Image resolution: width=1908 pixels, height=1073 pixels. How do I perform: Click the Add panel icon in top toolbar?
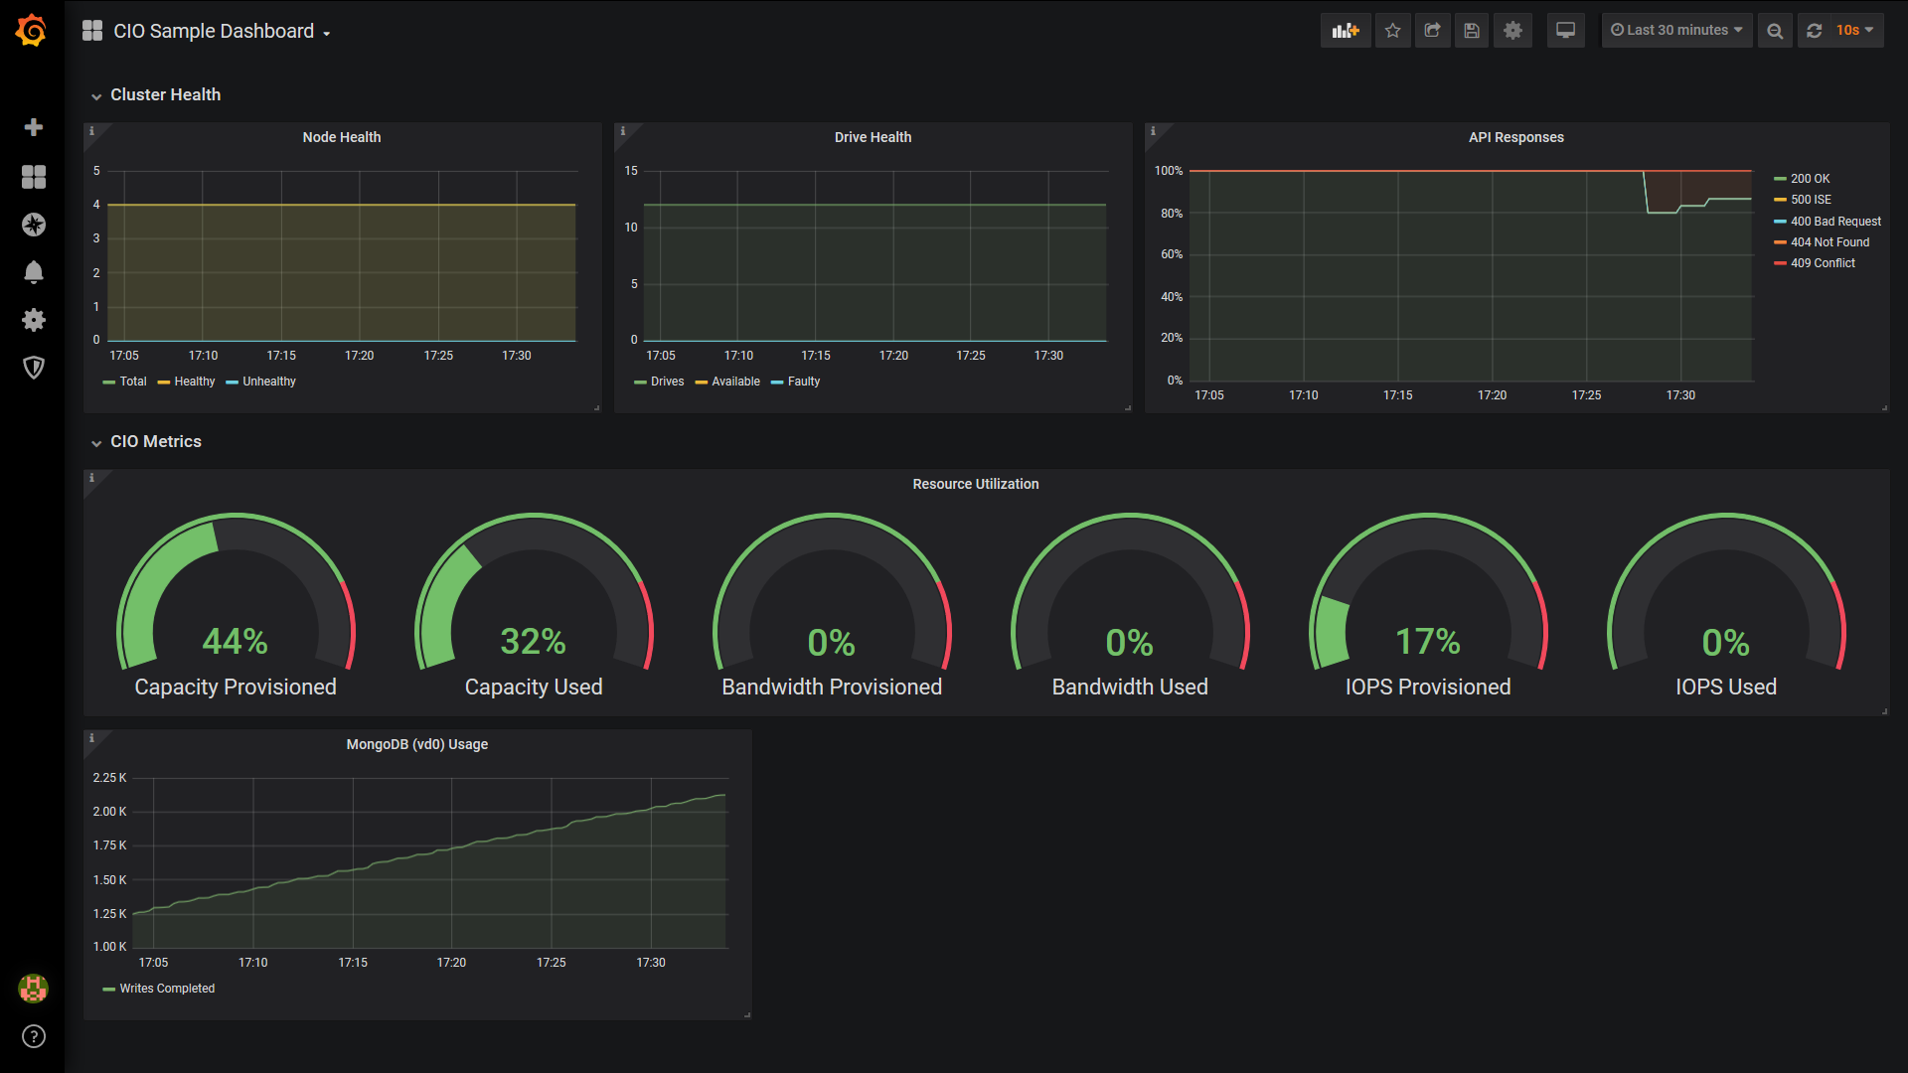1346,31
